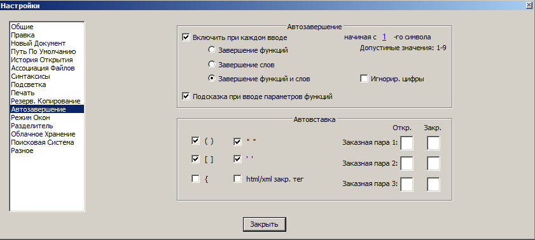The width and height of the screenshot is (535, 240).
Task: Uncheck 'Подсказка при вводе параметров функций'
Action: [x=186, y=97]
